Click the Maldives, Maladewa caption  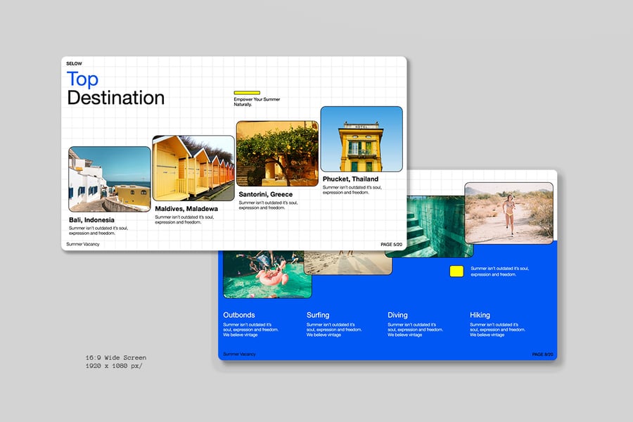click(186, 209)
